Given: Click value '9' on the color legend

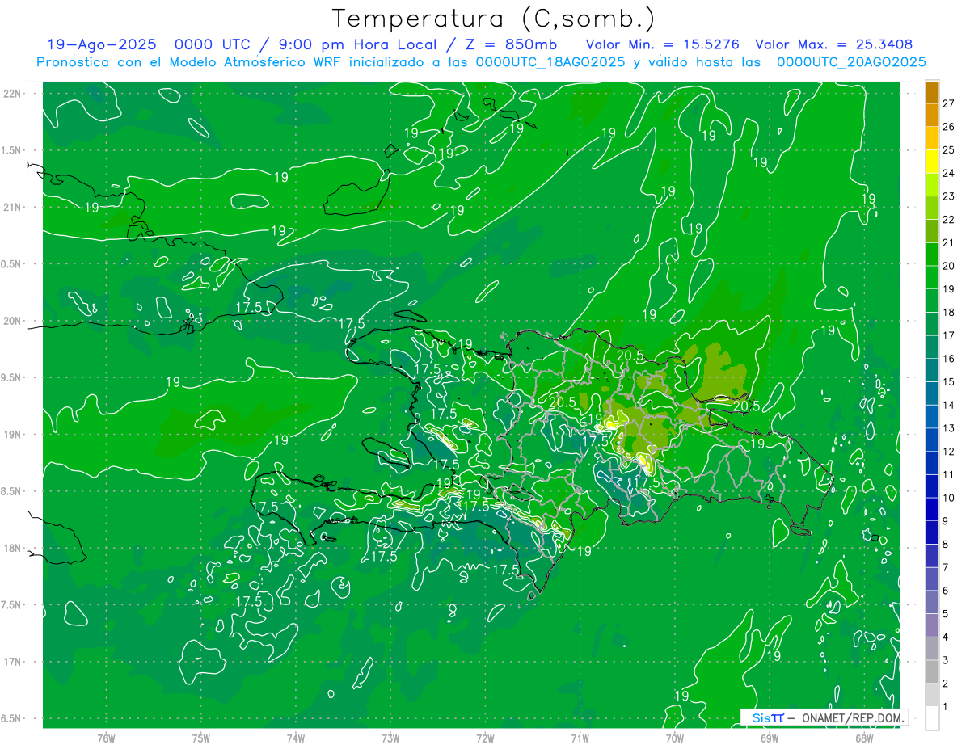Looking at the screenshot, I should click(946, 521).
